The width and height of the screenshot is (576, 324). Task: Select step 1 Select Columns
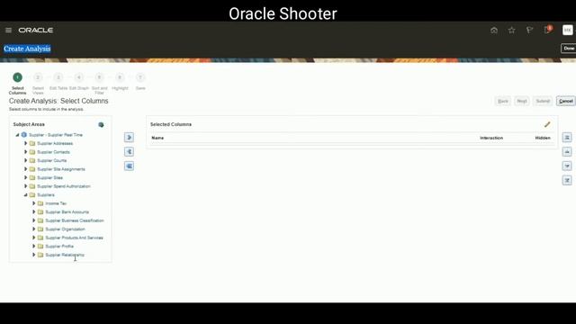[17, 77]
